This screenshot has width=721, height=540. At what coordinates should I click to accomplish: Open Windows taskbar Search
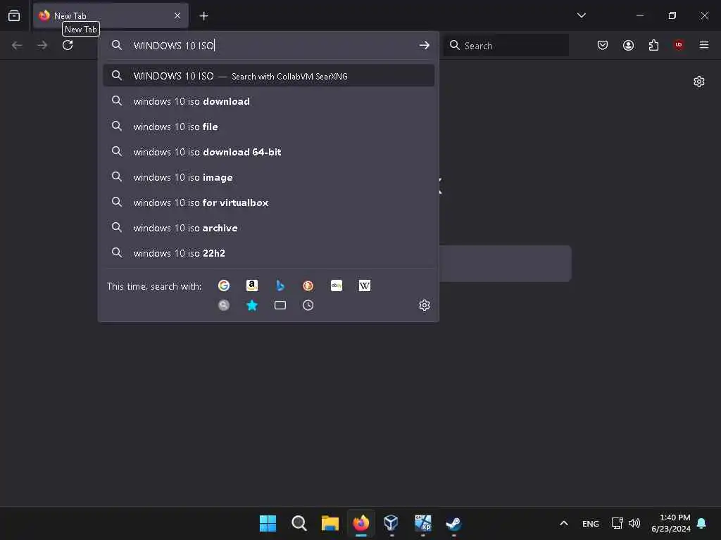click(299, 523)
